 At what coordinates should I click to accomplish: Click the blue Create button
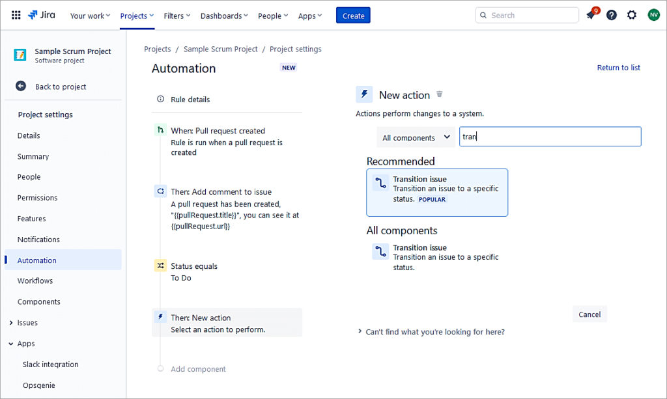353,16
